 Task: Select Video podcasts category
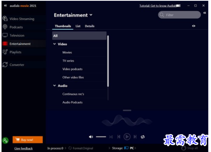(x=72, y=69)
